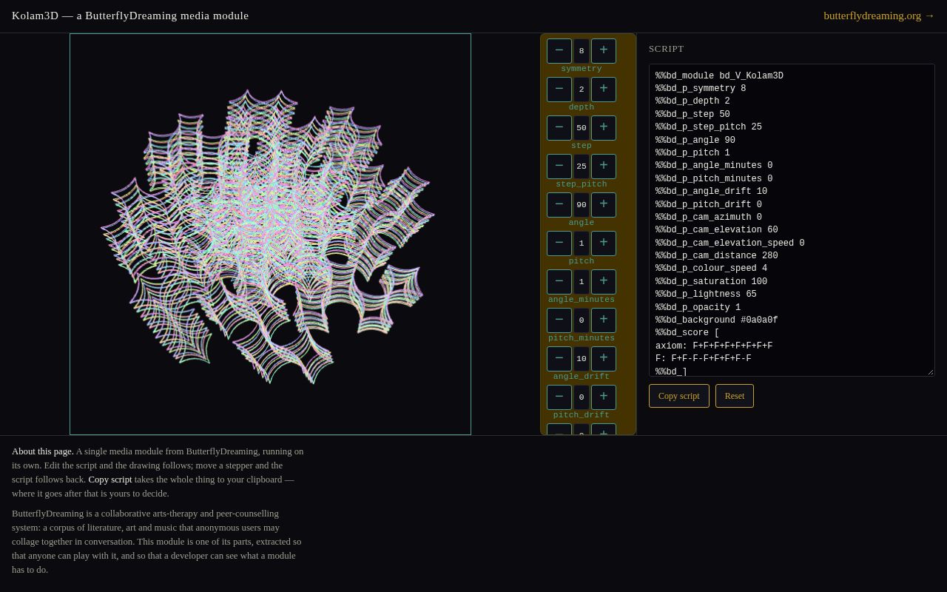The height and width of the screenshot is (592, 947).
Task: Click inside the script text area
Action: pyautogui.click(x=792, y=220)
